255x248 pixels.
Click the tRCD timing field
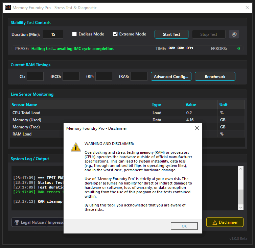click(x=71, y=76)
